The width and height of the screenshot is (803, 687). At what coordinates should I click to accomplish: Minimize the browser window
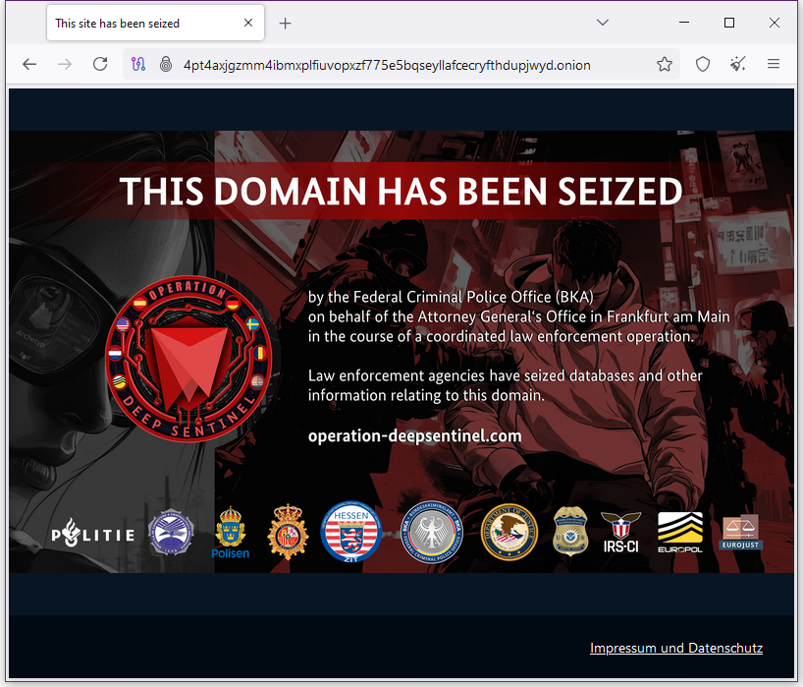point(684,23)
